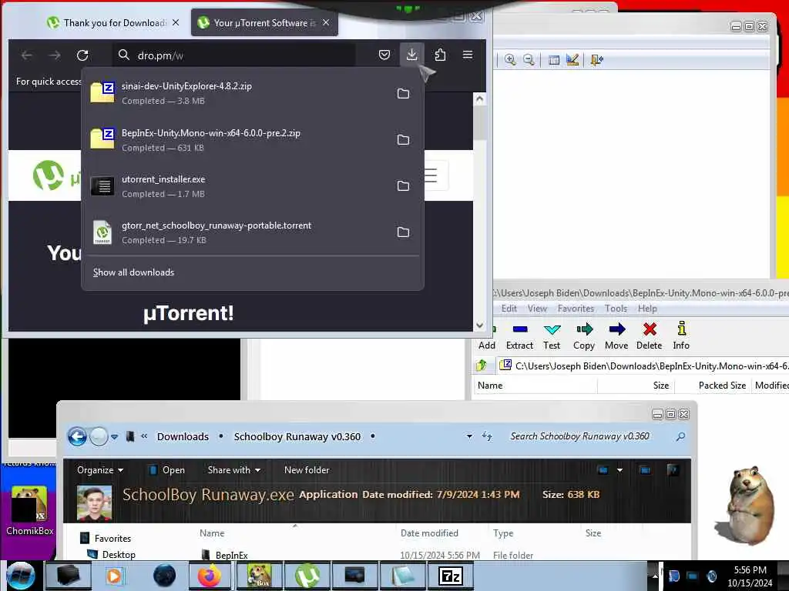The height and width of the screenshot is (591, 789).
Task: Open Firefox extensions puzzle icon
Action: [x=440, y=55]
